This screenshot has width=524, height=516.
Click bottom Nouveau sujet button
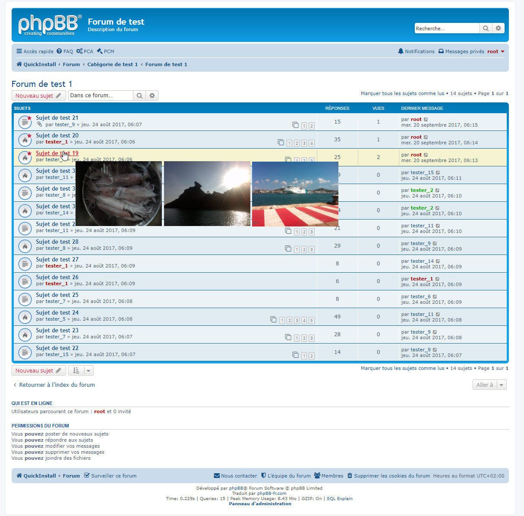[39, 370]
